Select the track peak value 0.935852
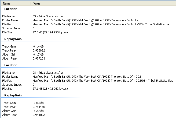The height and width of the screenshot is (118, 176). pyautogui.click(x=39, y=50)
